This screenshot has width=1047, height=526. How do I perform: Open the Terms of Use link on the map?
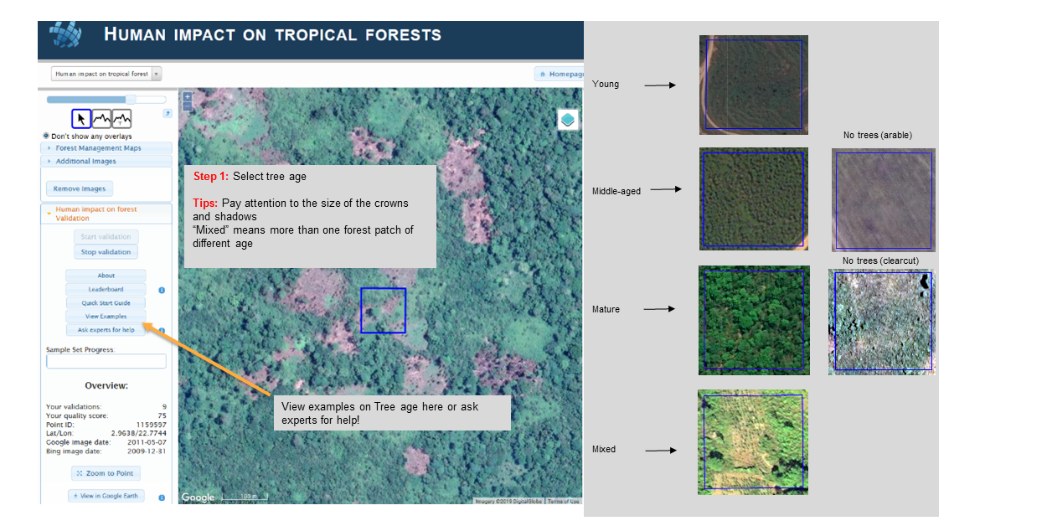564,501
